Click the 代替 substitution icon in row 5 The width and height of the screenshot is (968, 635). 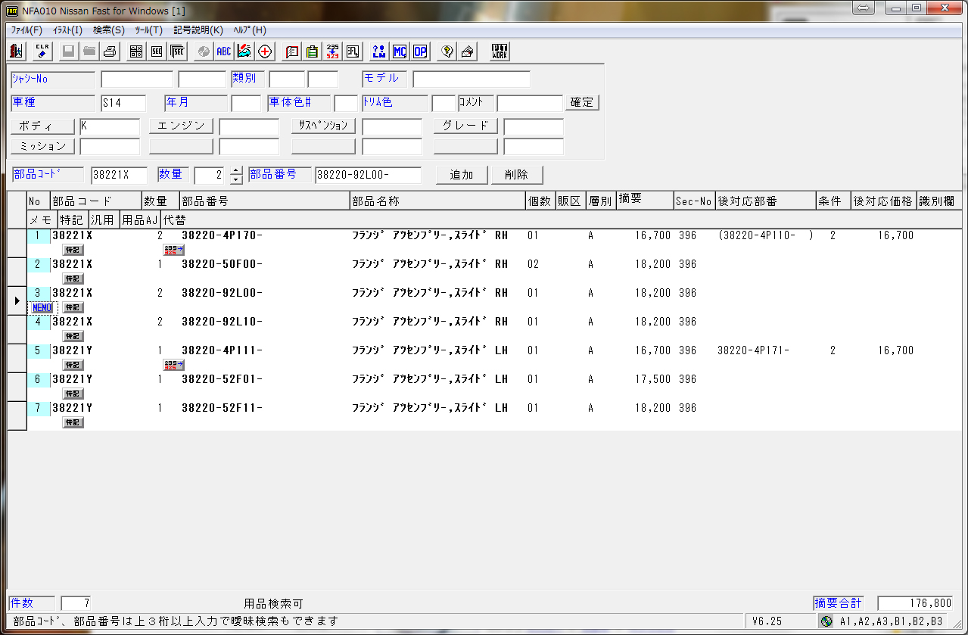174,365
